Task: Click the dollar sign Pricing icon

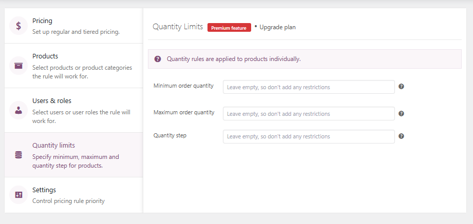Action: coord(18,26)
